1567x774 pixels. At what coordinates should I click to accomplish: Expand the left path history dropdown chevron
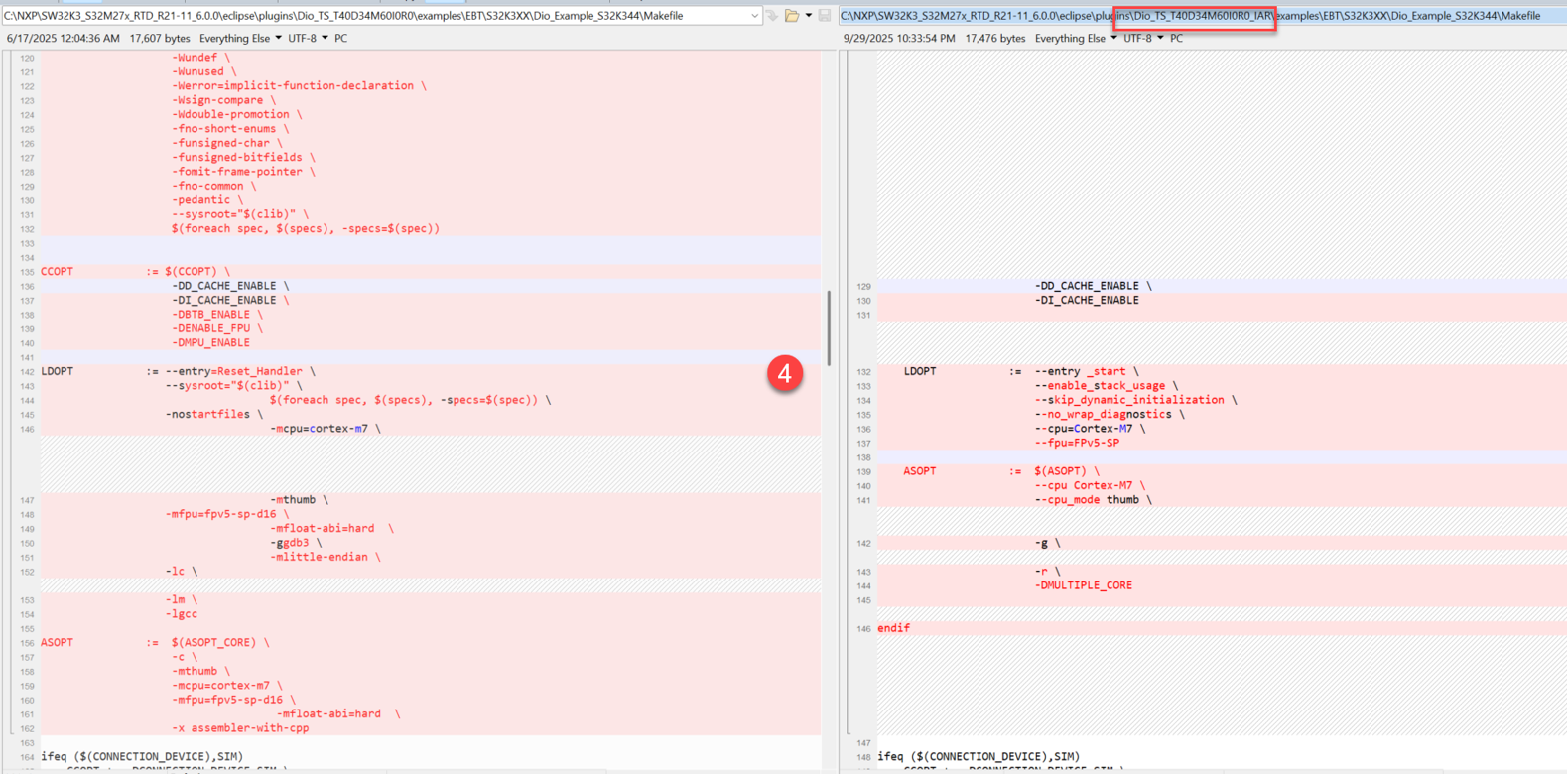coord(754,16)
